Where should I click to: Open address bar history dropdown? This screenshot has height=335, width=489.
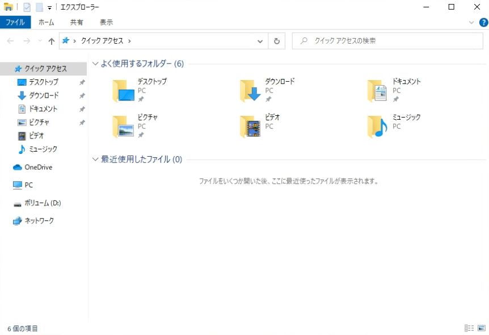pos(260,41)
